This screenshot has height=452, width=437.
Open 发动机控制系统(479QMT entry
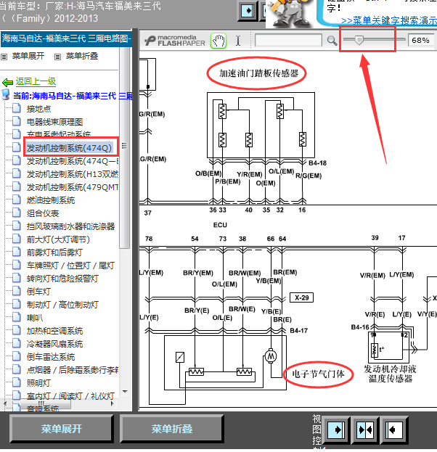click(73, 187)
